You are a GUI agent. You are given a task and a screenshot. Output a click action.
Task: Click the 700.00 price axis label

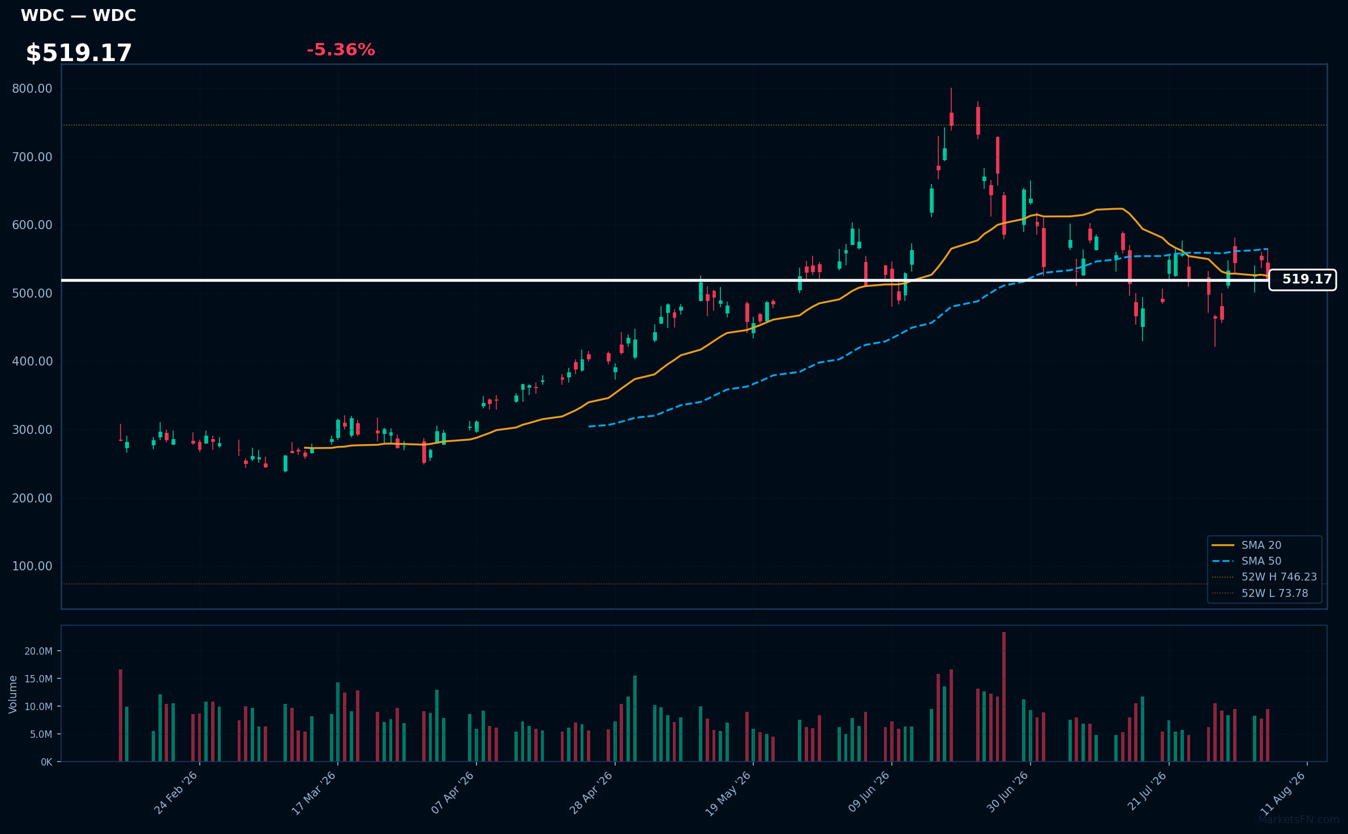coord(32,157)
